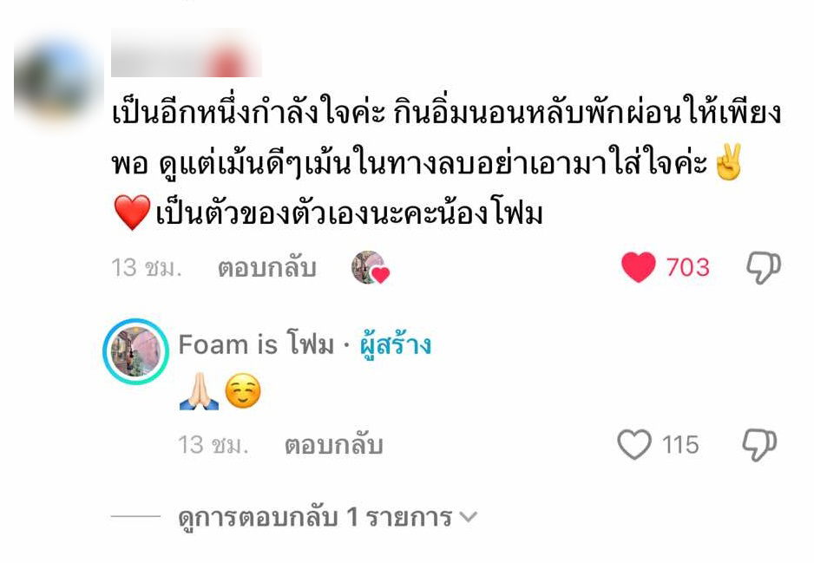
Task: Click the victory hand emoji in comment
Action: click(728, 162)
